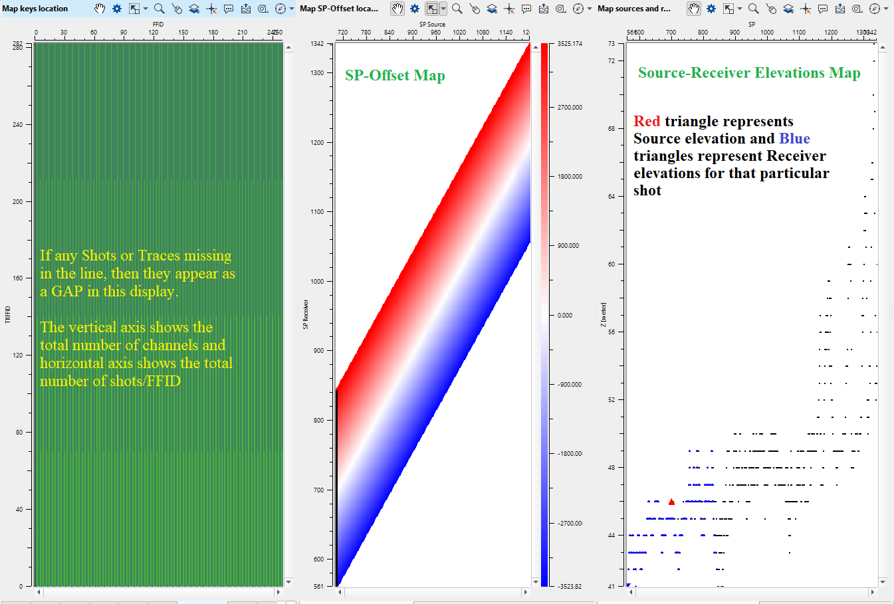894x604 pixels.
Task: Click up arrow of elevations map vertical scrollbar
Action: pyautogui.click(x=883, y=47)
